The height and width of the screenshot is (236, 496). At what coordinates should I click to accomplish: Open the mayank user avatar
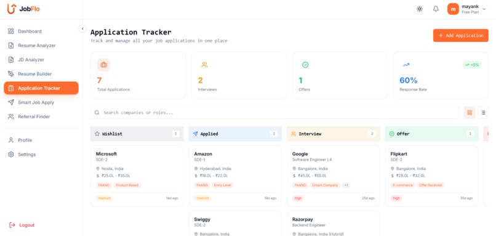(453, 9)
